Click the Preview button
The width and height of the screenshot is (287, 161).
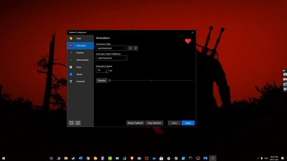coord(102,80)
